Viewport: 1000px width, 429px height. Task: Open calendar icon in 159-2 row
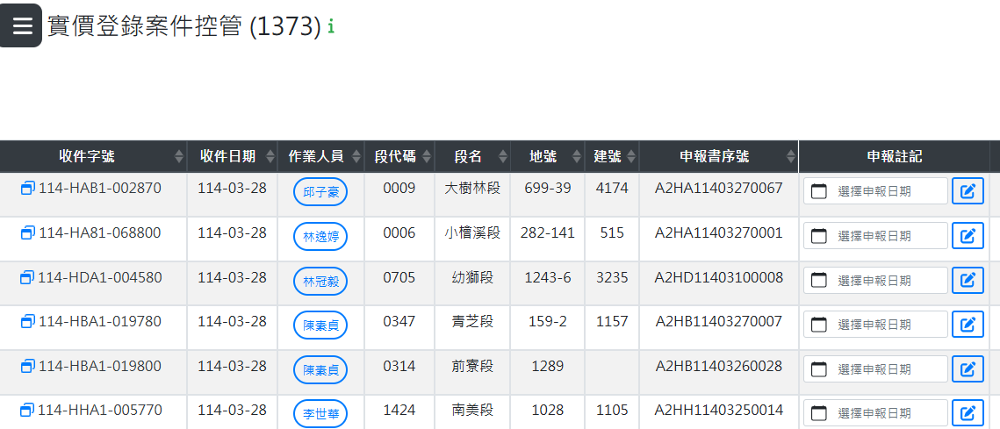[x=819, y=325]
